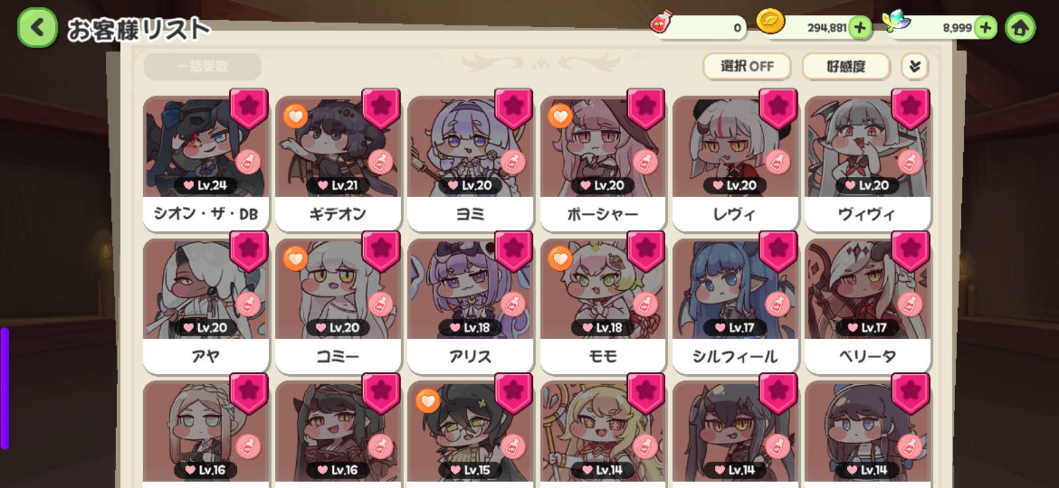Viewport: 1059px width, 488px height.
Task: Tap the potion bottle icon on ヨミ's card
Action: coord(513,162)
